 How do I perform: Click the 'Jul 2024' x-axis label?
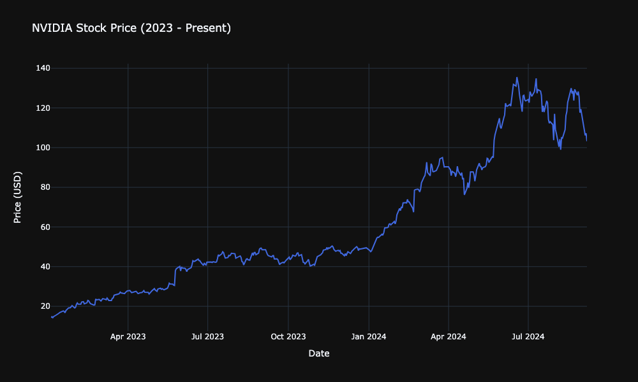[528, 337]
